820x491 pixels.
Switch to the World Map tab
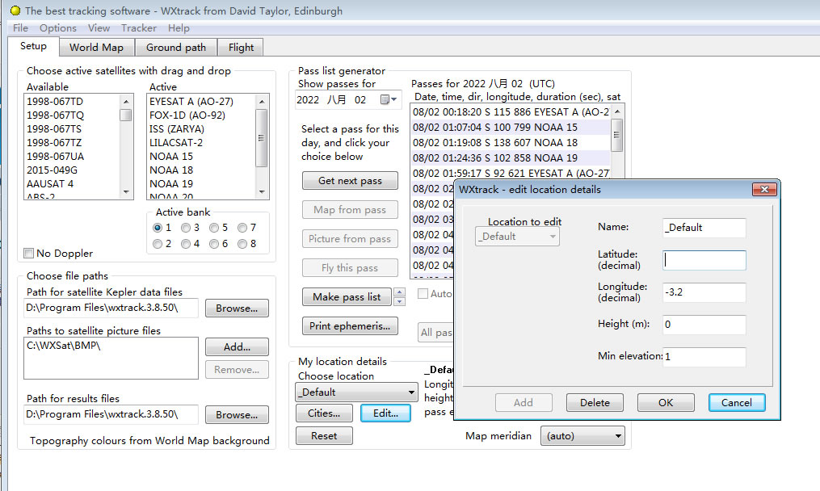[x=96, y=48]
